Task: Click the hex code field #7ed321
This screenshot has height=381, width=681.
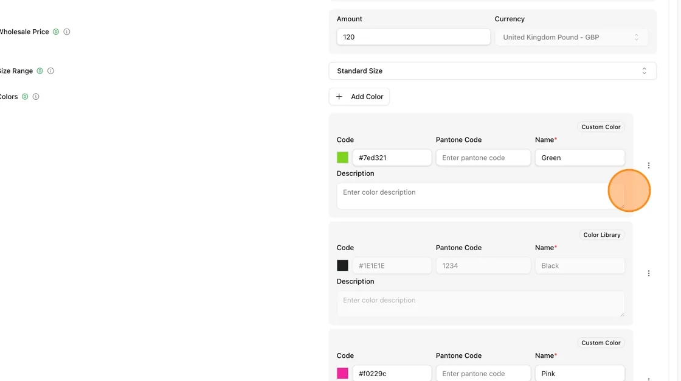Action: (392, 158)
